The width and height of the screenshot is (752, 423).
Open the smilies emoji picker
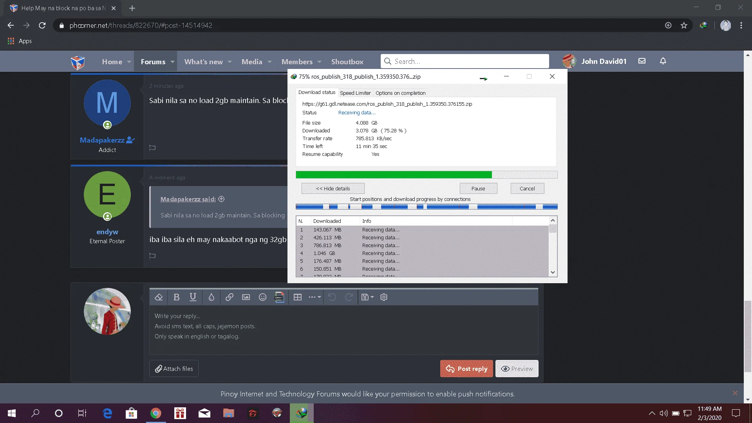262,297
